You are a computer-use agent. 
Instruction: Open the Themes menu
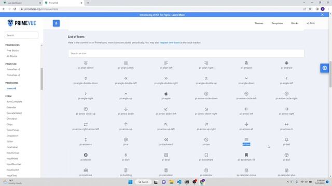pos(259,23)
